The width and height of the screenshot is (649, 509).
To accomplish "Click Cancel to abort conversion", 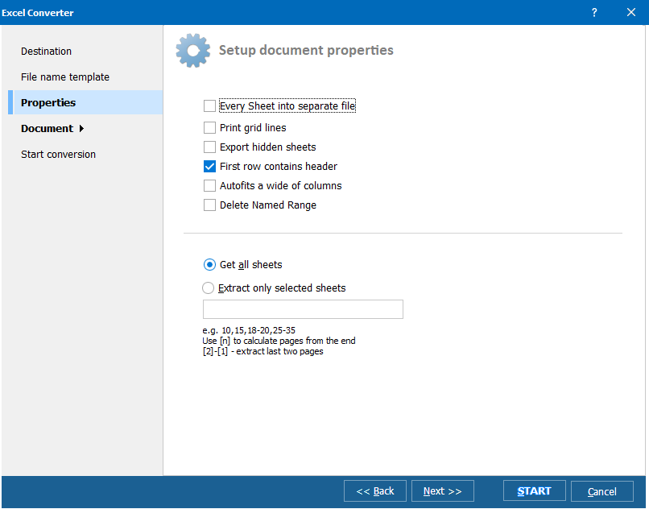I will pos(602,490).
